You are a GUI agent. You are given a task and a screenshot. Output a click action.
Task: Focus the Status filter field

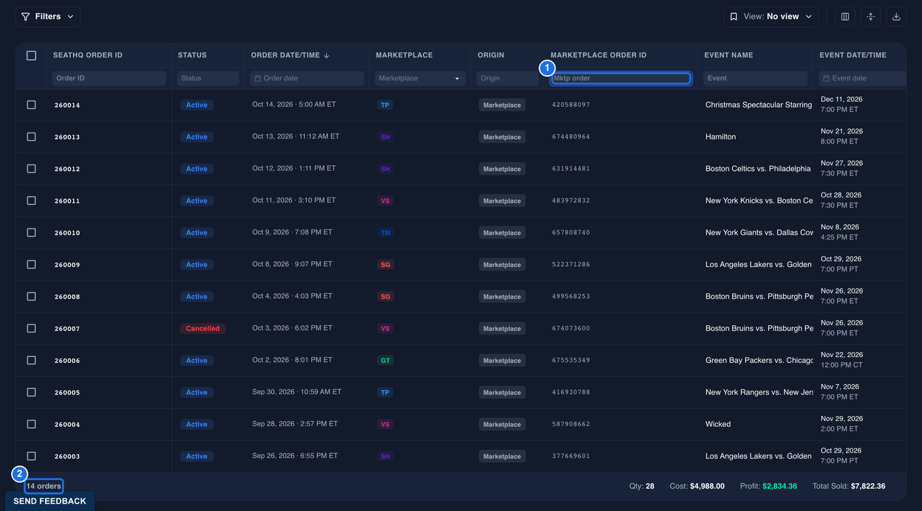coord(208,78)
